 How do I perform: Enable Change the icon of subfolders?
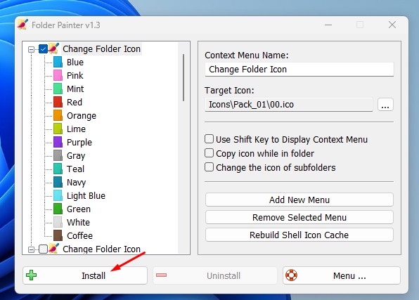(209, 167)
